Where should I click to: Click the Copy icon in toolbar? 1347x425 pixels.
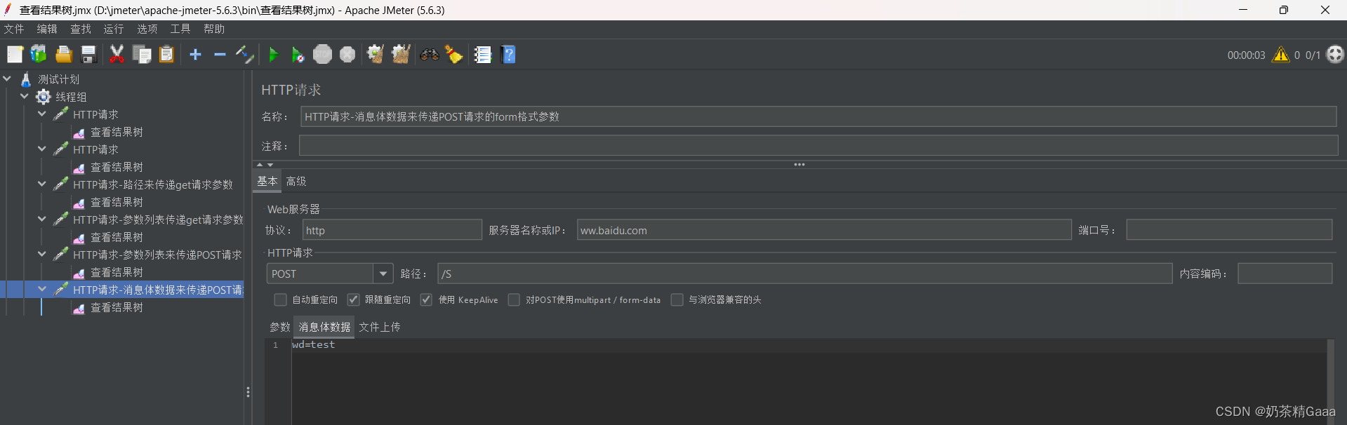coord(142,55)
